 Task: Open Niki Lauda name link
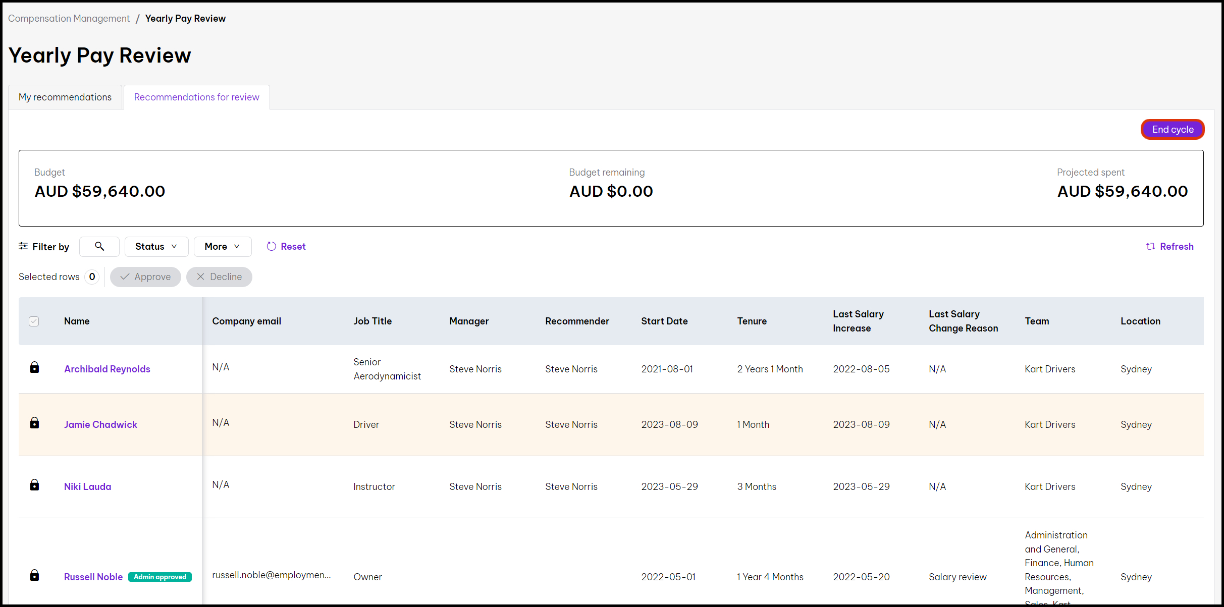point(87,486)
